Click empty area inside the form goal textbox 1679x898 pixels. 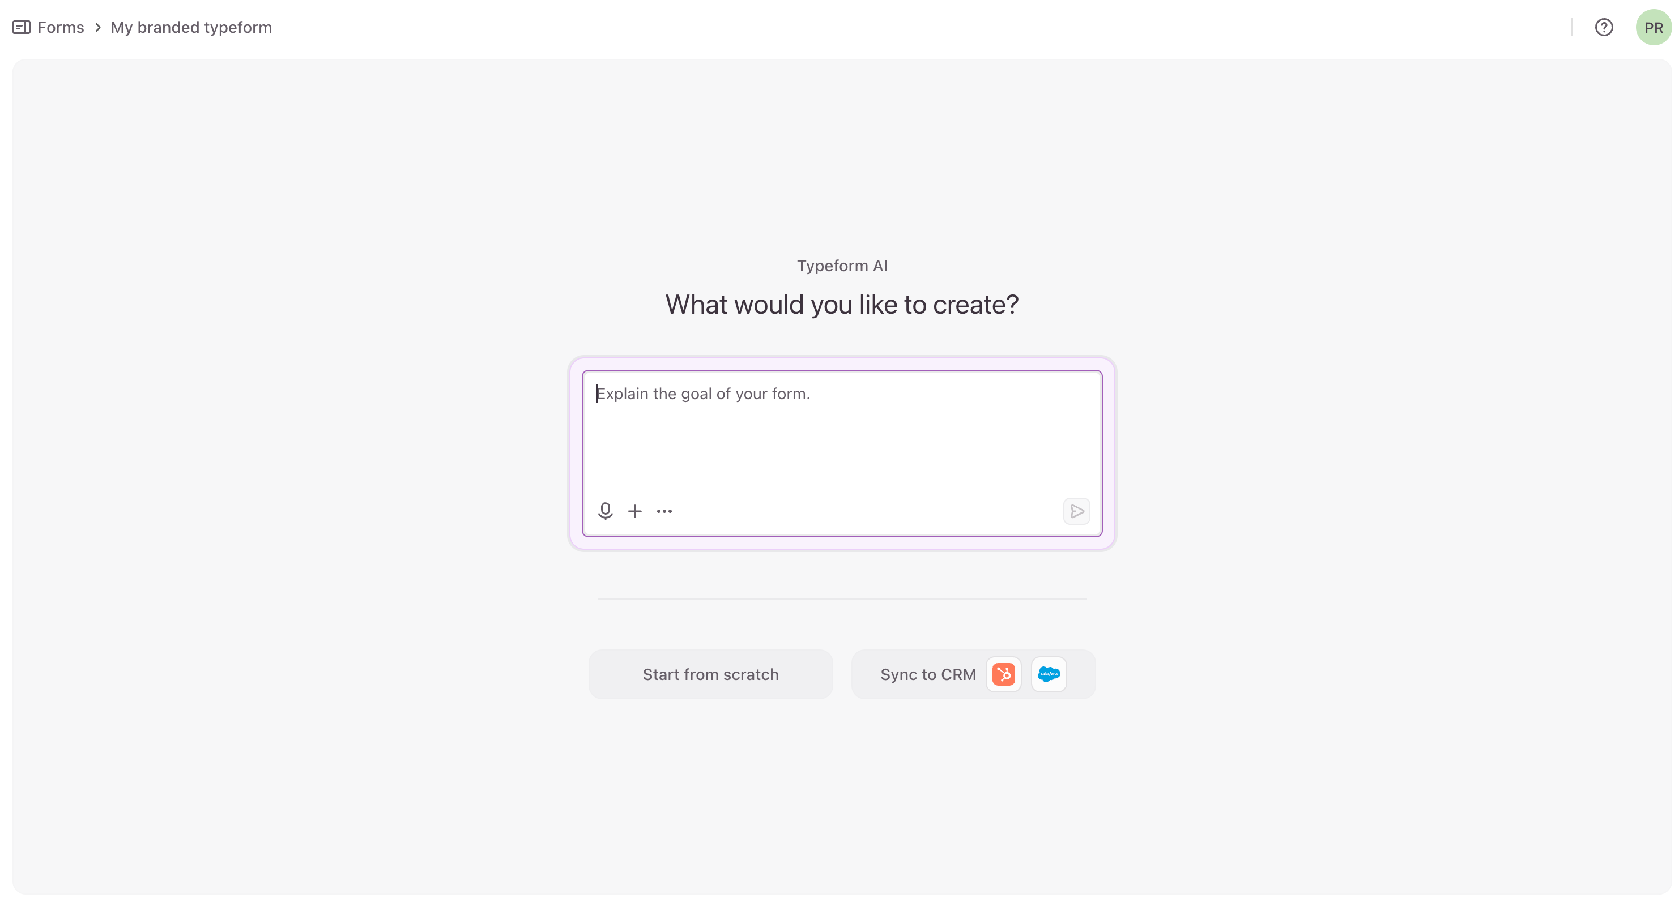click(842, 450)
